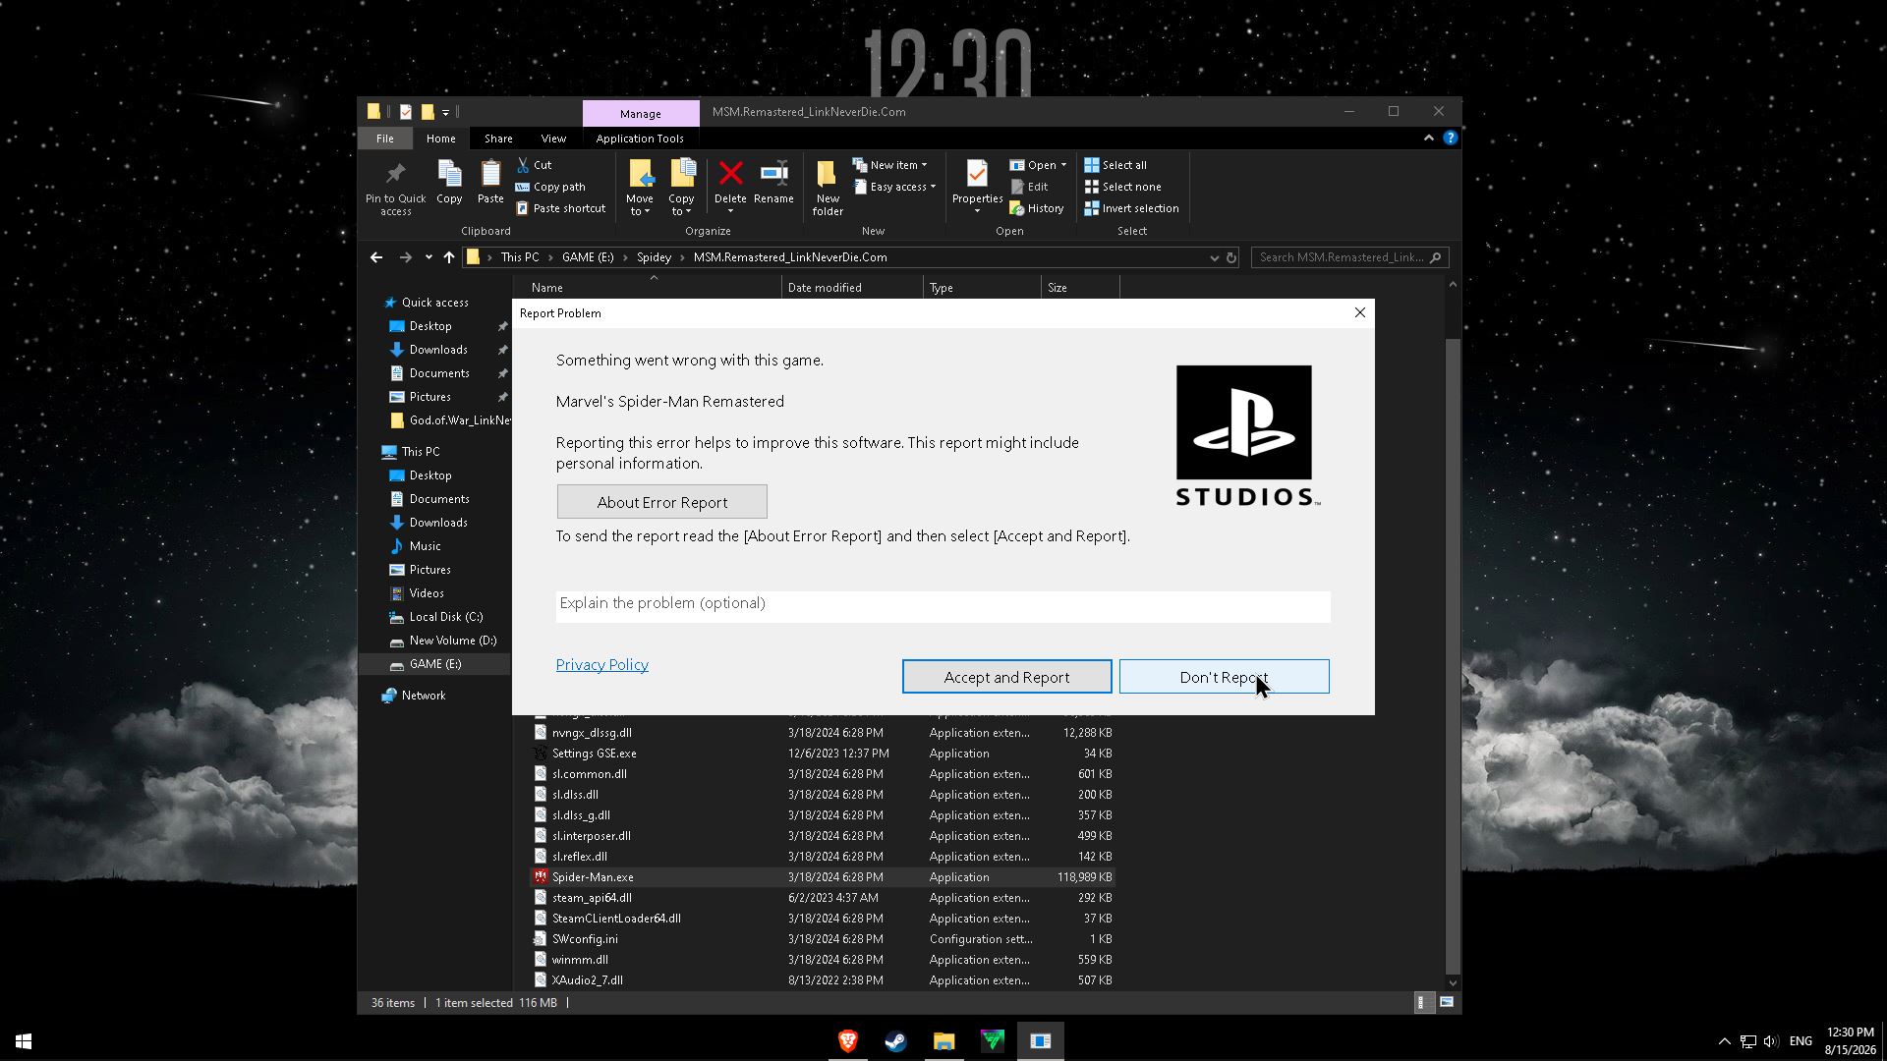The width and height of the screenshot is (1887, 1061).
Task: Click the GAME (E:) breadcrumb
Action: [588, 257]
